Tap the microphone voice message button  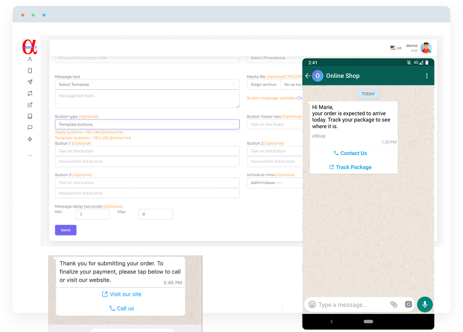425,305
